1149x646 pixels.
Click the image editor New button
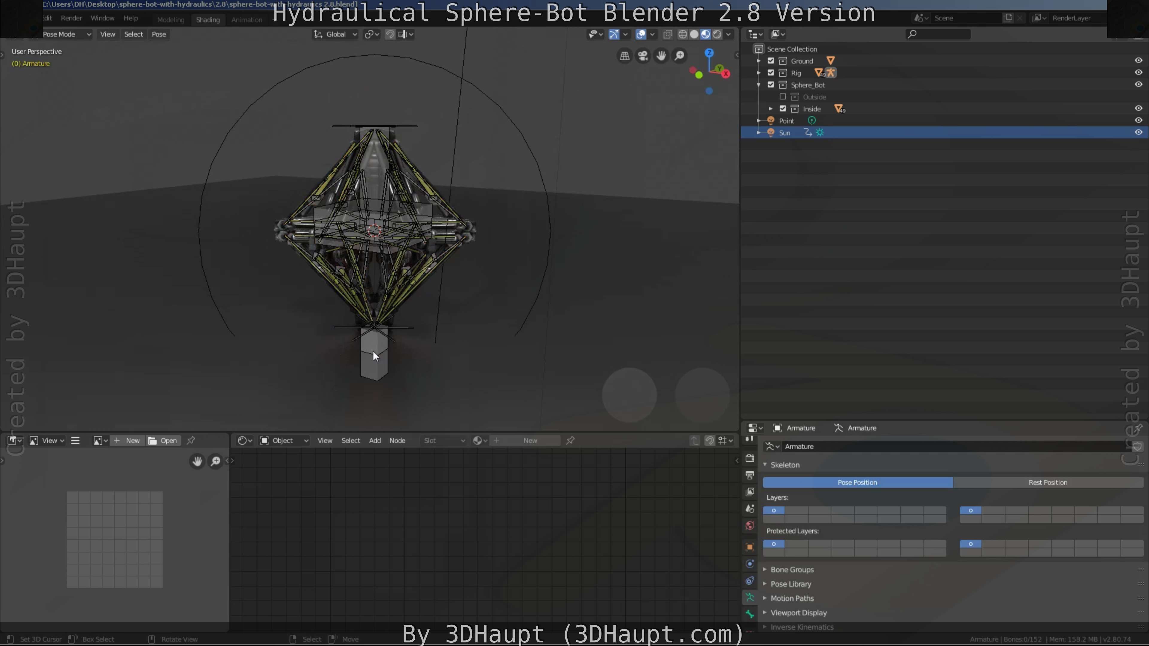coord(127,441)
